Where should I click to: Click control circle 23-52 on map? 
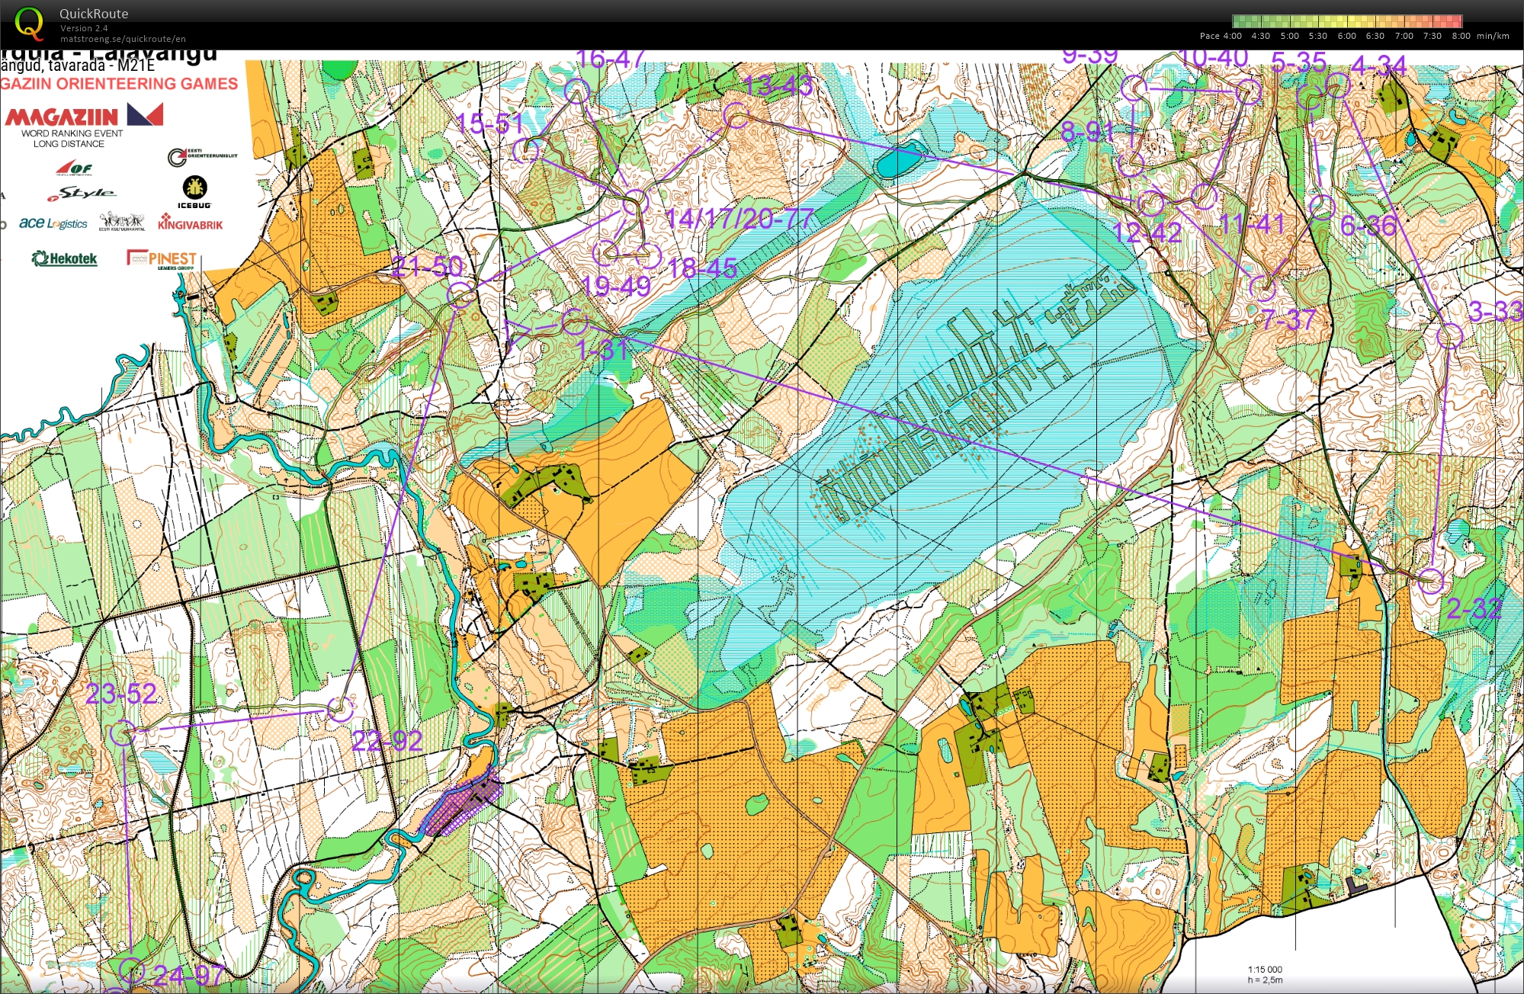tap(123, 733)
